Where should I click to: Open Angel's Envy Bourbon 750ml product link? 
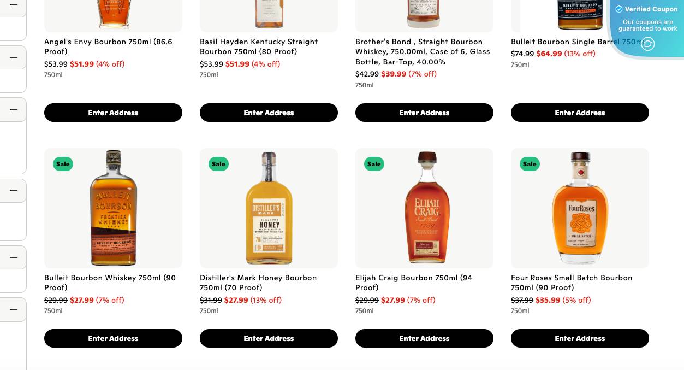coord(108,46)
